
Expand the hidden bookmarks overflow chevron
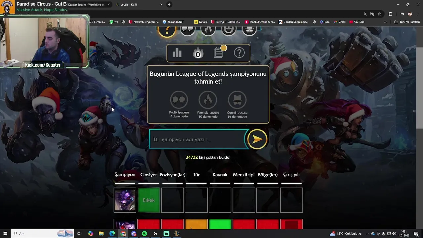[385, 22]
